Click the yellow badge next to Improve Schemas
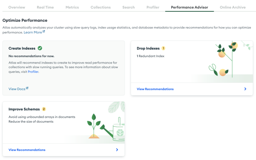 click(x=44, y=109)
